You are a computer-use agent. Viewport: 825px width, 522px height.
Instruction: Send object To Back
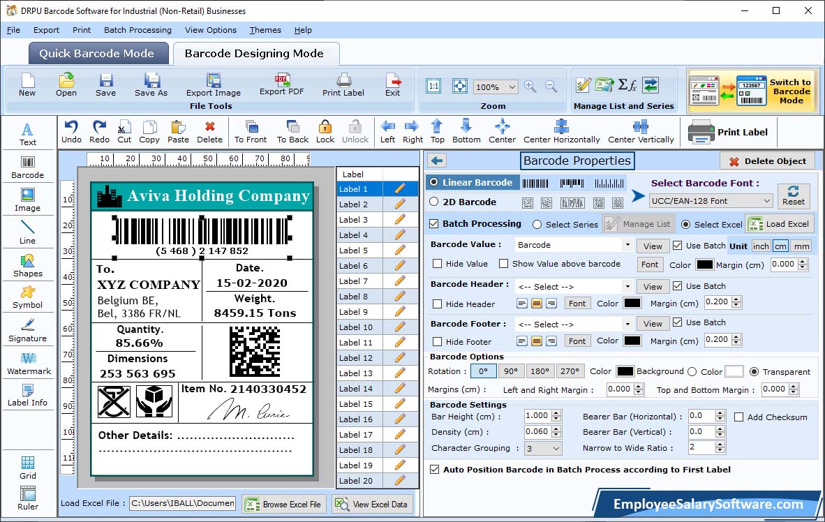tap(292, 132)
